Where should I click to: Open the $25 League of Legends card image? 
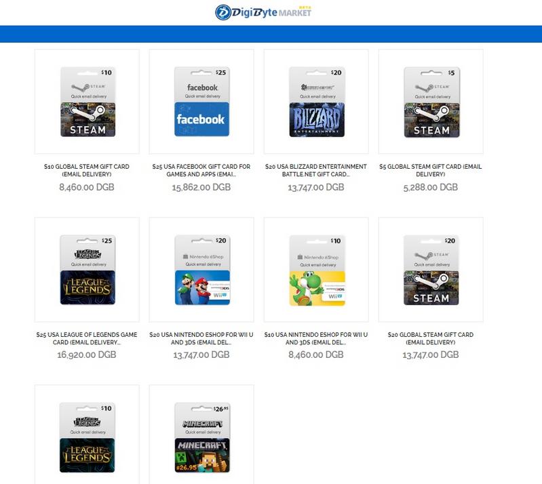click(x=87, y=270)
